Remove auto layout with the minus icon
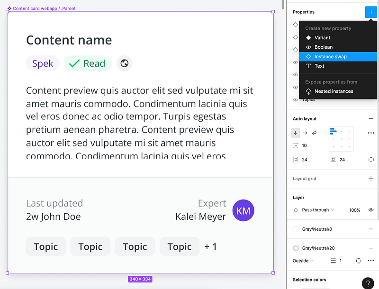The width and height of the screenshot is (379, 289). 371,118
